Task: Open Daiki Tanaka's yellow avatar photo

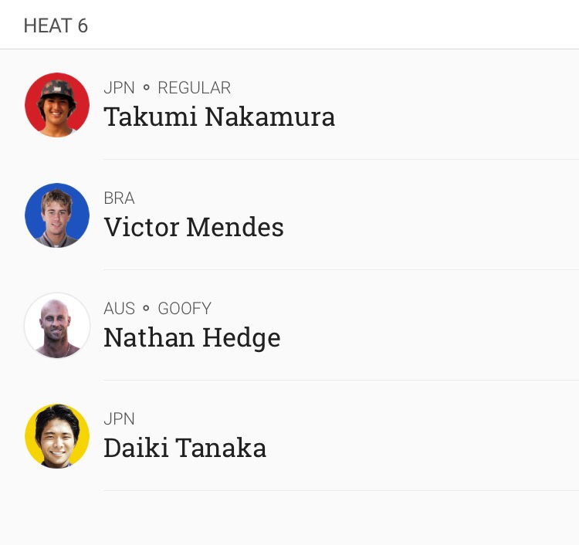Action: (57, 435)
